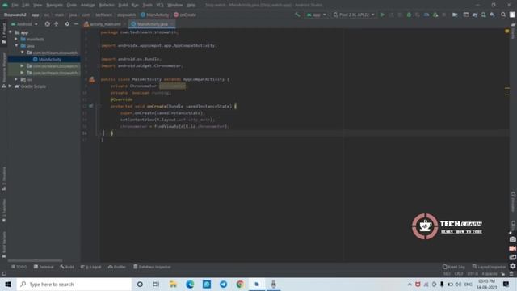The width and height of the screenshot is (517, 291).
Task: Open File Explorer from the taskbar
Action: point(173,284)
